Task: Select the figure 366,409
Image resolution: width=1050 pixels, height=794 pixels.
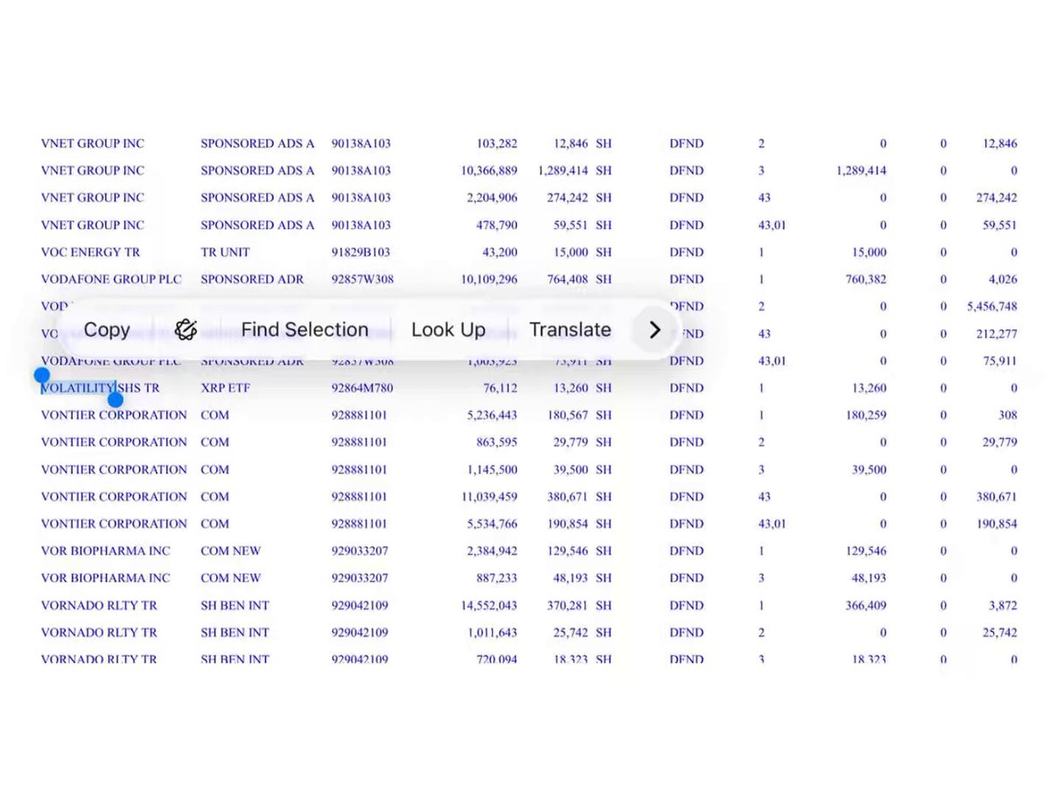Action: click(x=865, y=605)
